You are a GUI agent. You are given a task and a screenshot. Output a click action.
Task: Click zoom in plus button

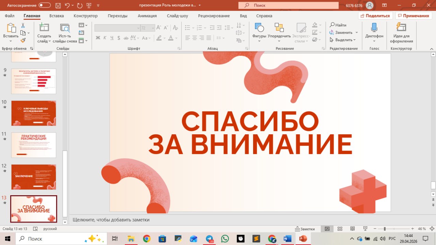(412, 229)
